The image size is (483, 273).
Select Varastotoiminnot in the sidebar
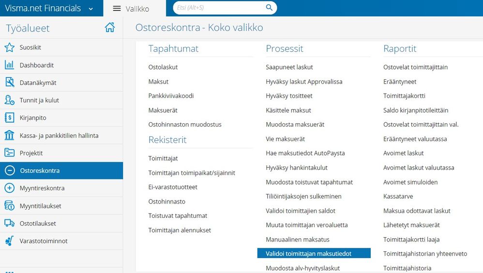point(44,241)
